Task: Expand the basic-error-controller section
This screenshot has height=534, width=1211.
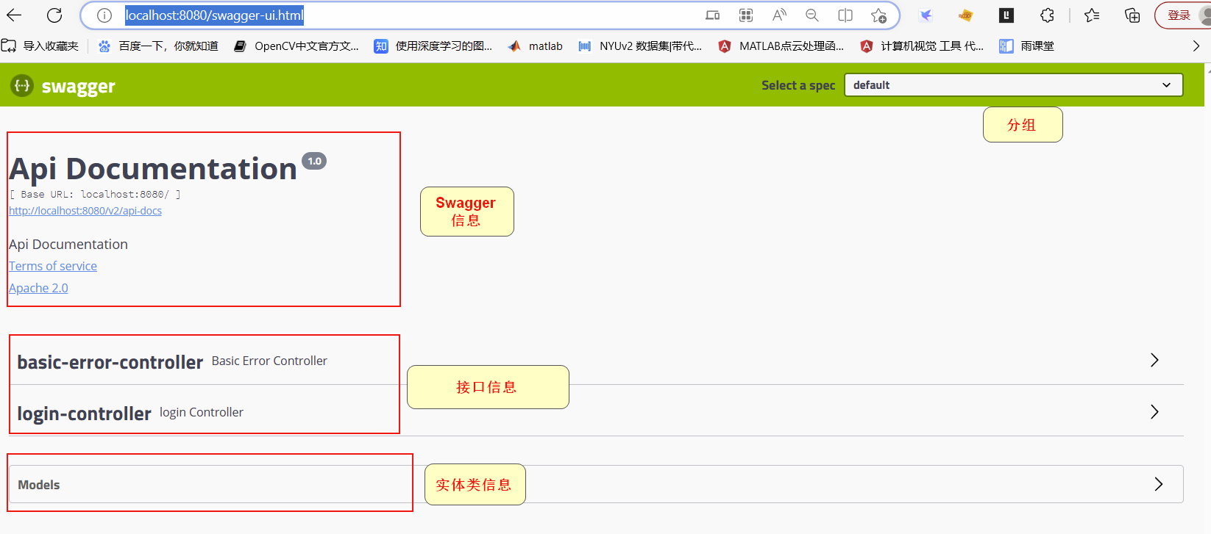Action: tap(596, 360)
